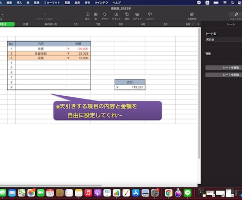Select the ¥100,000 amount cell

point(78,49)
